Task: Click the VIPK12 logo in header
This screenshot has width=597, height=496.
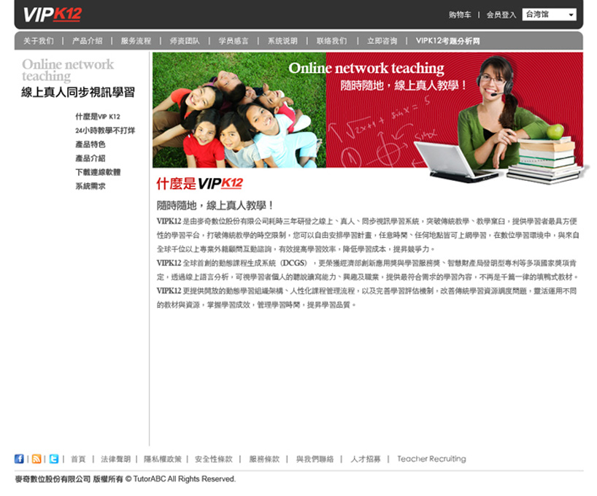Action: [x=53, y=15]
